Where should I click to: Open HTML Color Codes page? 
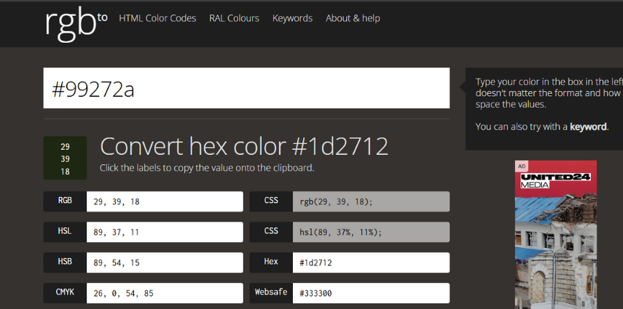click(x=157, y=18)
